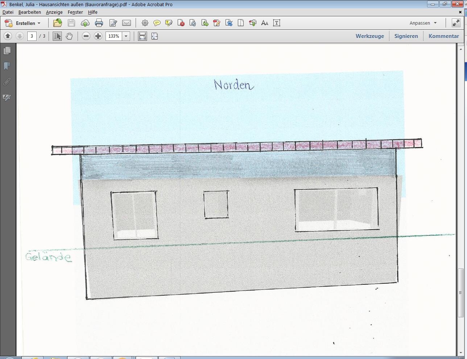Open the Bearbeiten menu

(29, 12)
